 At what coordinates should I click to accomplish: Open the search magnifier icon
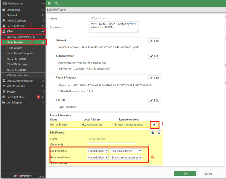56,3
